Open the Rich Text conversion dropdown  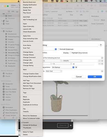point(54,71)
